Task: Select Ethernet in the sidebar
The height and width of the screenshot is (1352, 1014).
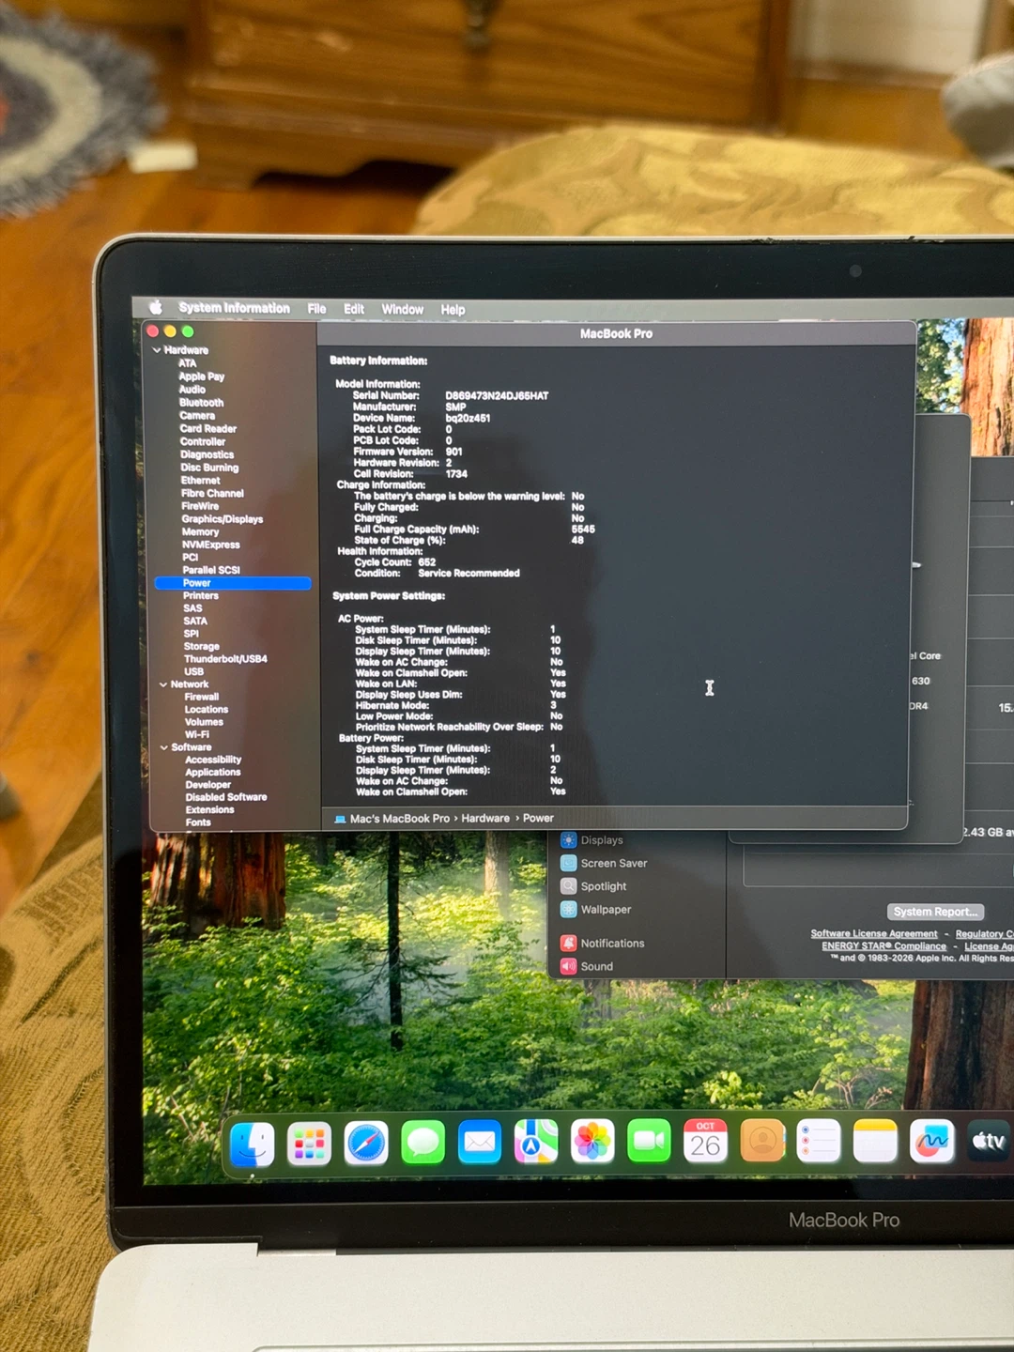Action: (201, 481)
